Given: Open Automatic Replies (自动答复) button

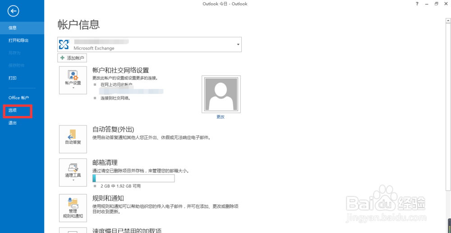Looking at the screenshot, I should tap(73, 139).
